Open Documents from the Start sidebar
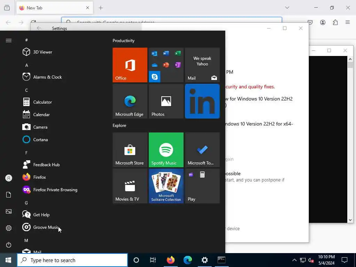Screen dimensions: 356x267 click(9, 195)
